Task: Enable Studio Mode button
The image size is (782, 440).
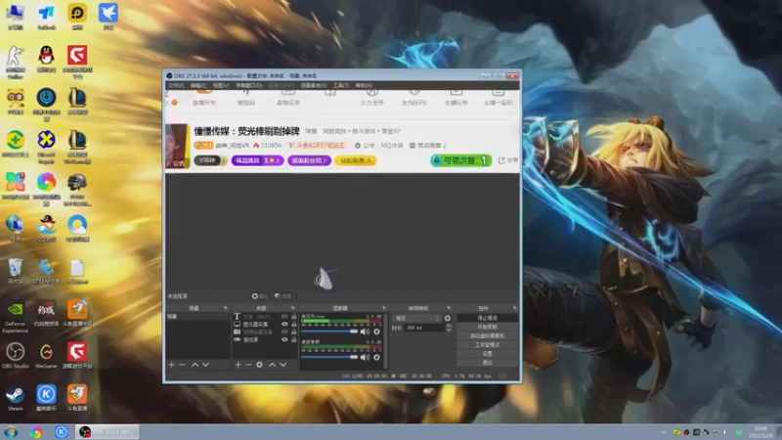Action: 487,345
